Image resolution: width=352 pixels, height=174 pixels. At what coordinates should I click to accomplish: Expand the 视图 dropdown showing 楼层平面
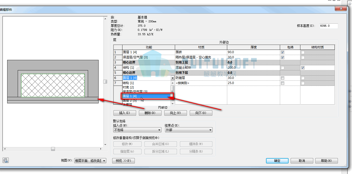90,161
